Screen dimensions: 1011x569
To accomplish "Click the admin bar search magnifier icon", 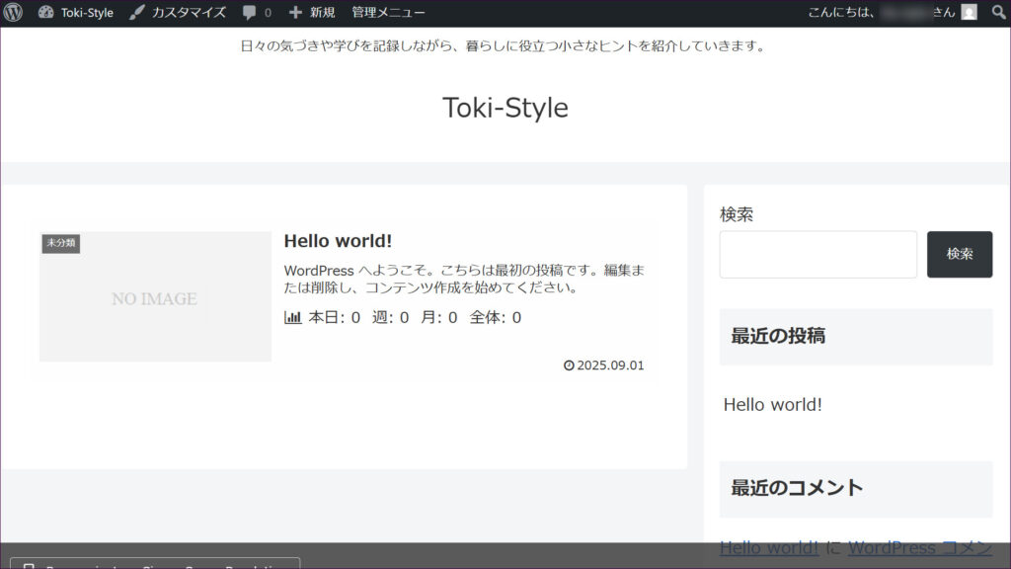I will (x=998, y=13).
